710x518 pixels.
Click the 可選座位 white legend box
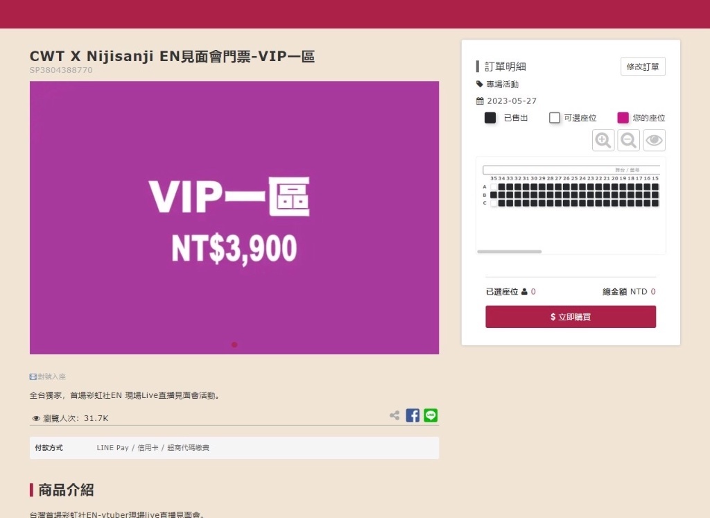(x=554, y=118)
